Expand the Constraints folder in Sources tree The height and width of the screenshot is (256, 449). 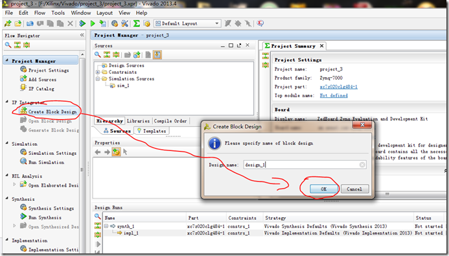click(98, 72)
